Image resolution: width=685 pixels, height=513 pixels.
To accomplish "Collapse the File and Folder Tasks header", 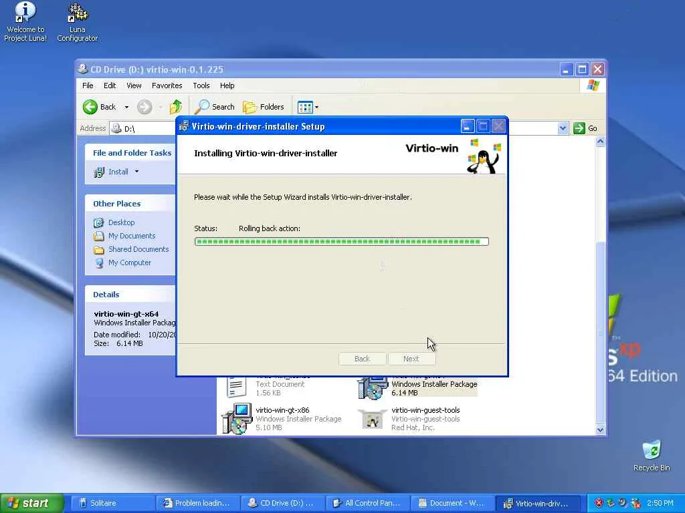I will tap(130, 153).
